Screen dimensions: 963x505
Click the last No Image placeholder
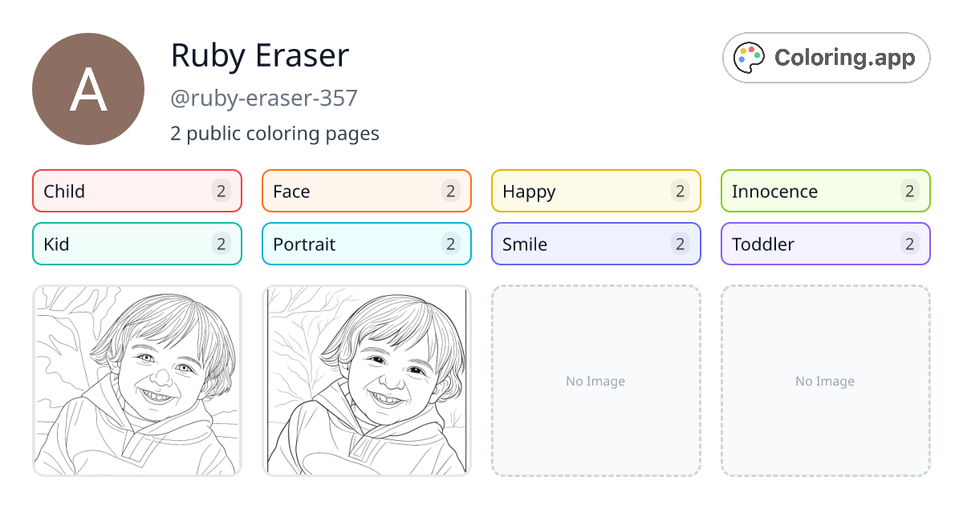825,380
